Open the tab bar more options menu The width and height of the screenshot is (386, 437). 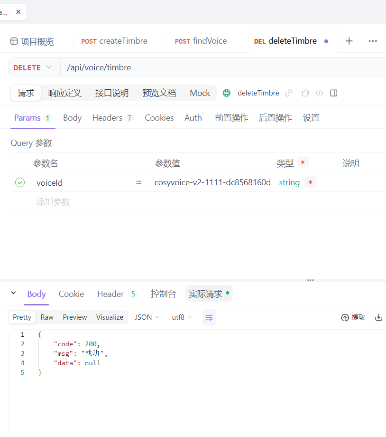[373, 41]
